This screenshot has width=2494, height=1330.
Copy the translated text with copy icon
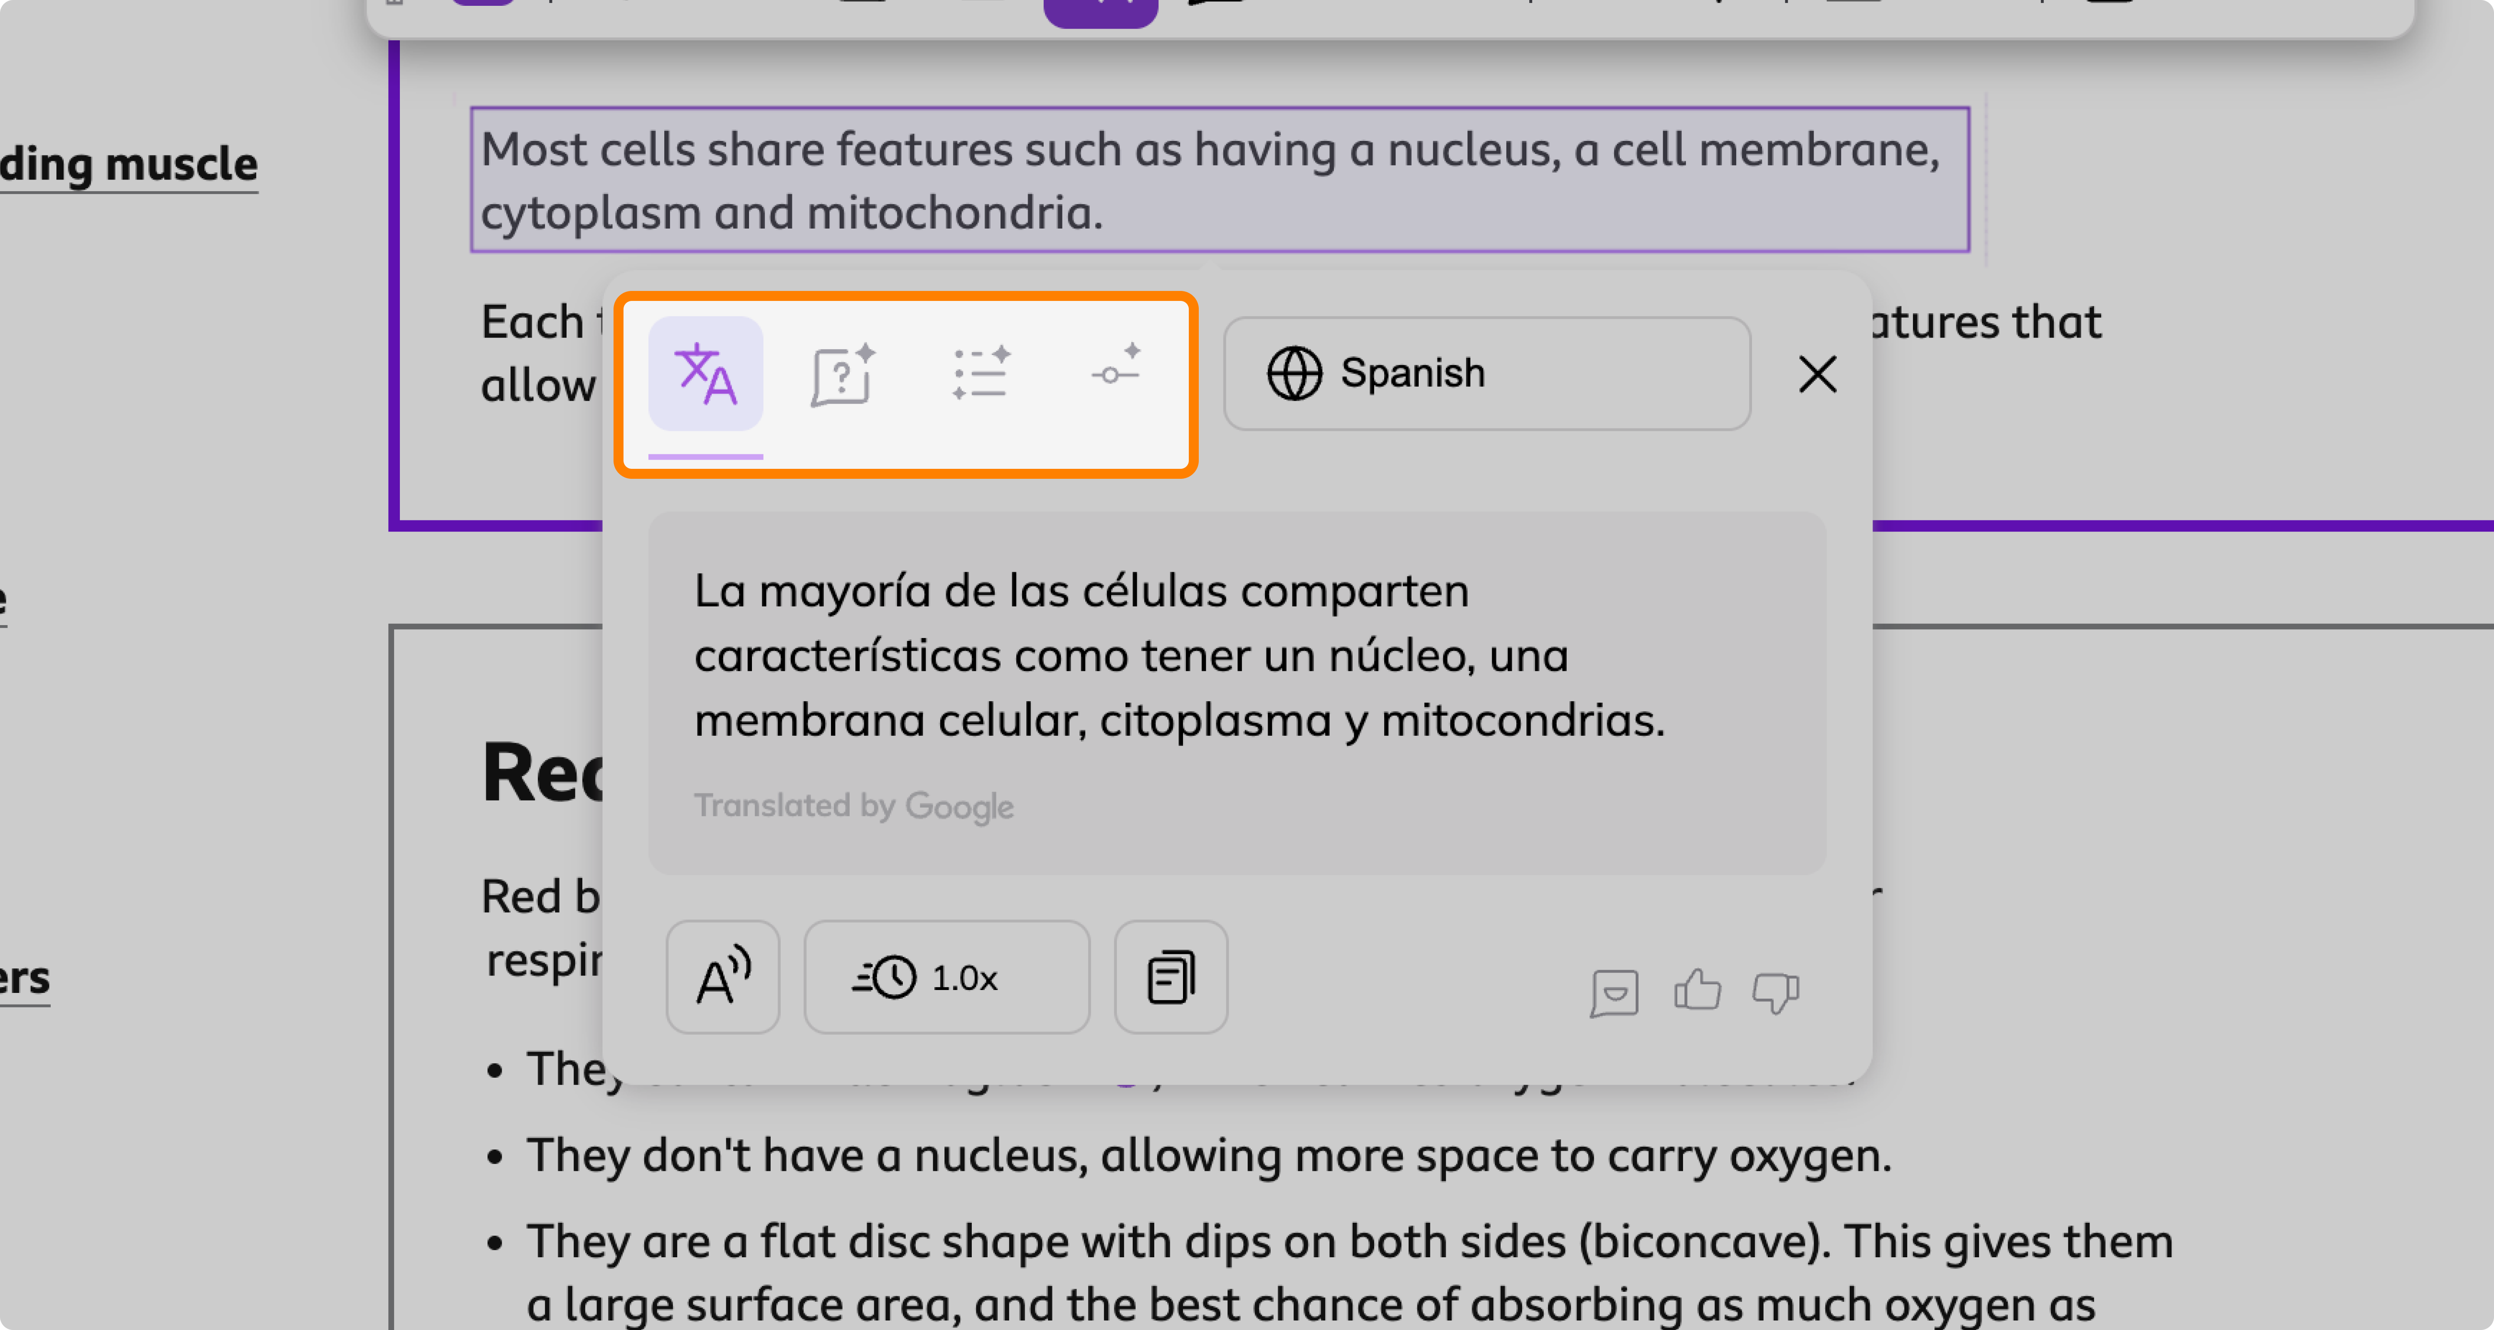[x=1170, y=977]
